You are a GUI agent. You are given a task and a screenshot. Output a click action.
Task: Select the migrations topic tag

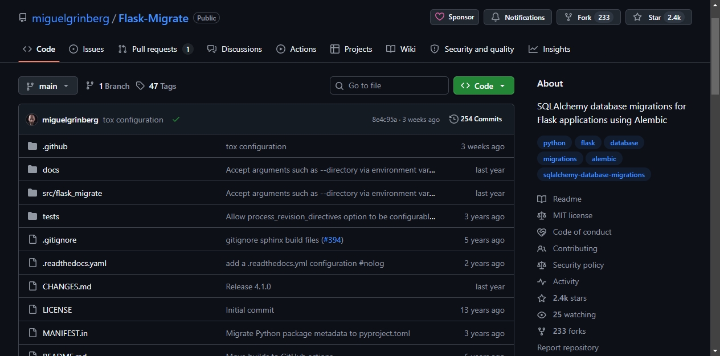tap(560, 159)
